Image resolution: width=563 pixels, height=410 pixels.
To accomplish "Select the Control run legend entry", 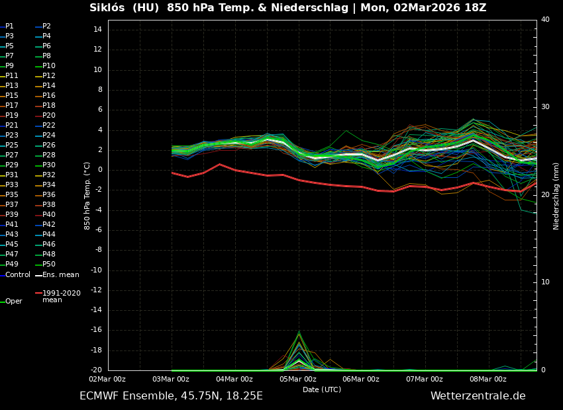I will point(17,275).
